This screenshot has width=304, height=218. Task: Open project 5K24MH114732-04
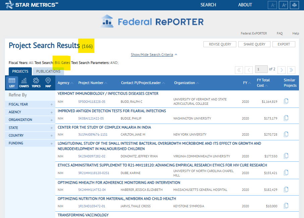(92, 190)
